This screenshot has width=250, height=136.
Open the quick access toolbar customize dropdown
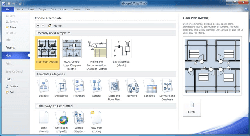pos(25,4)
